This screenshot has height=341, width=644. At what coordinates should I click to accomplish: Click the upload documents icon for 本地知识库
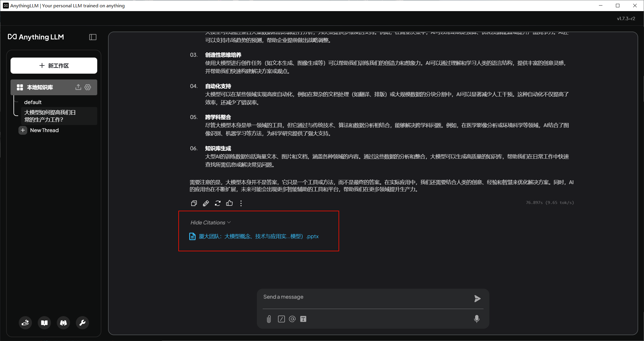(x=78, y=87)
